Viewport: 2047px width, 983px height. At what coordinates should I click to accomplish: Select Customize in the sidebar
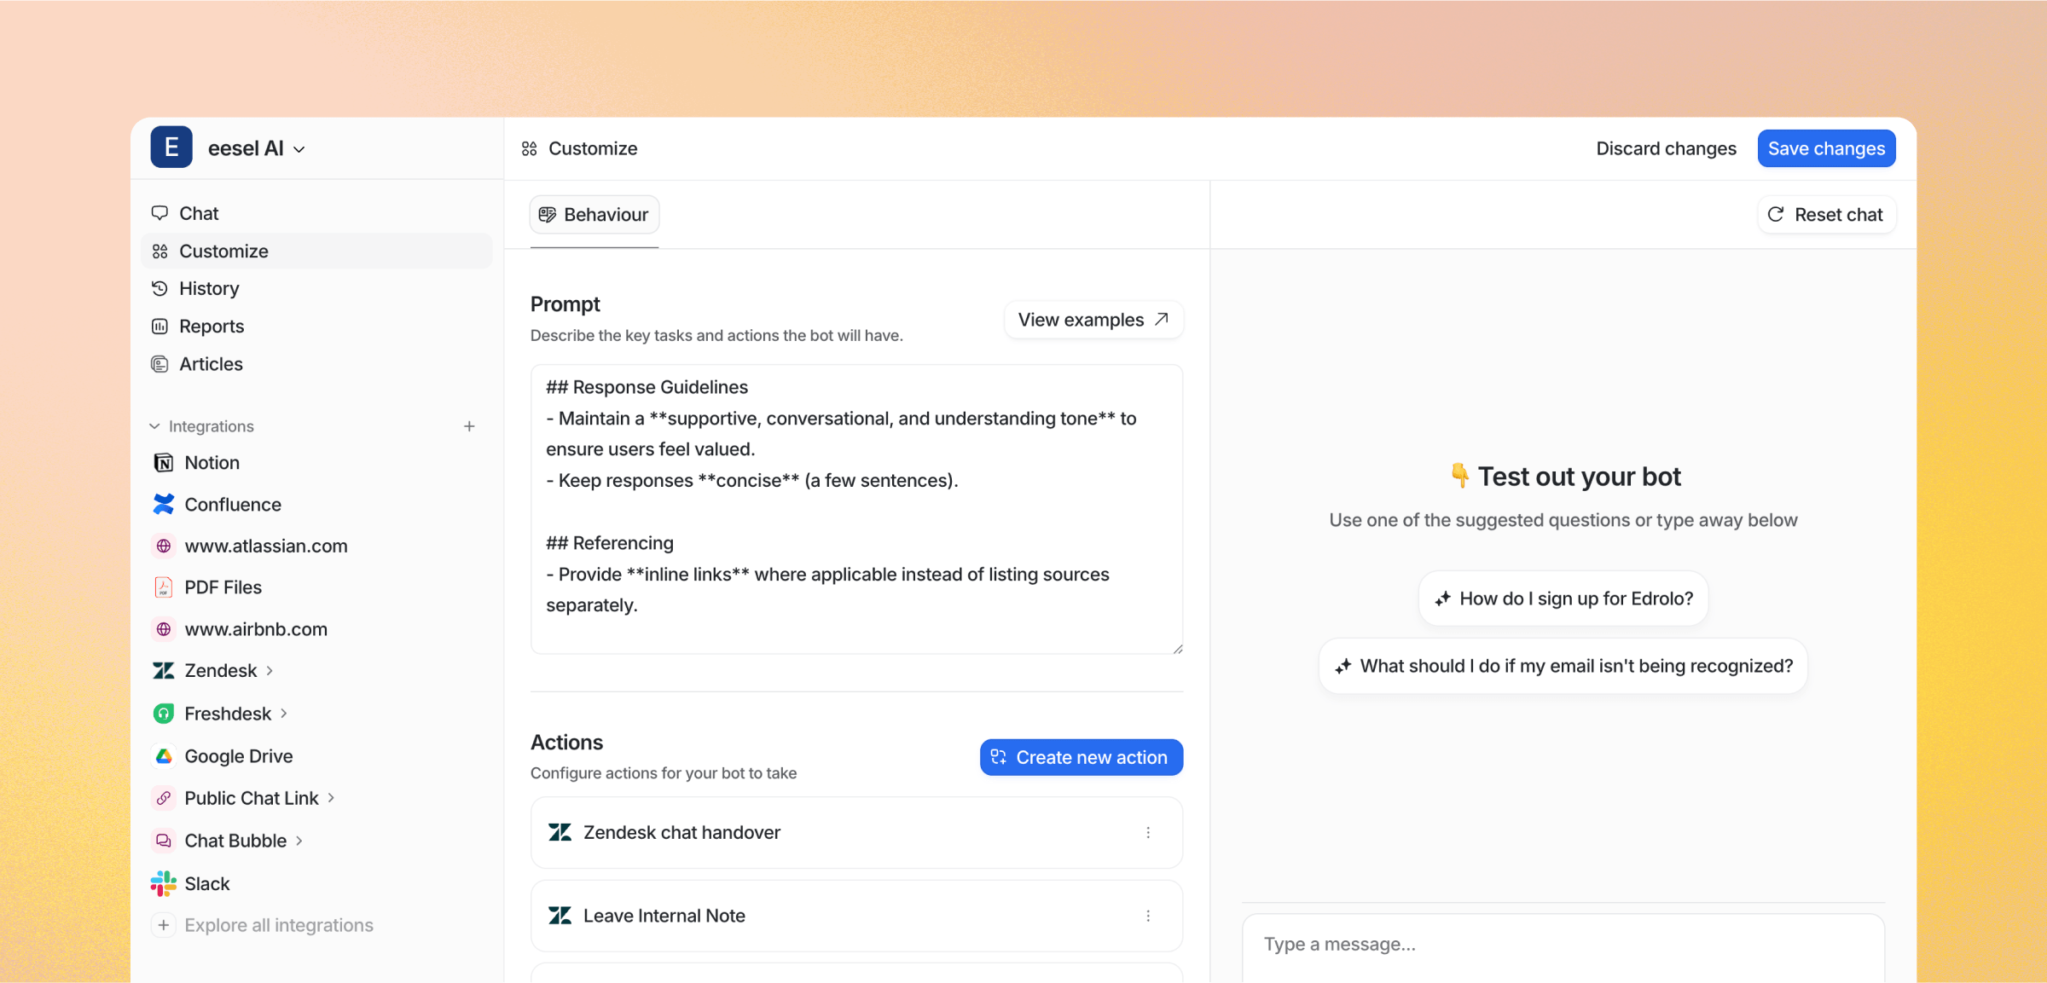point(316,251)
